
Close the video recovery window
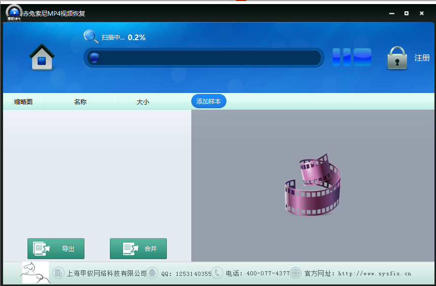pos(422,13)
